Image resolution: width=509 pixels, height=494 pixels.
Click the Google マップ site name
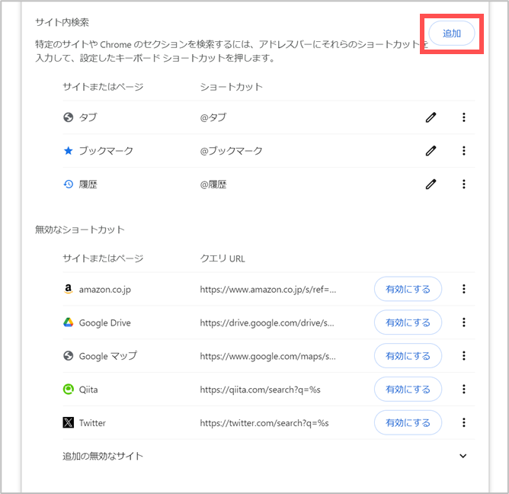(x=108, y=356)
